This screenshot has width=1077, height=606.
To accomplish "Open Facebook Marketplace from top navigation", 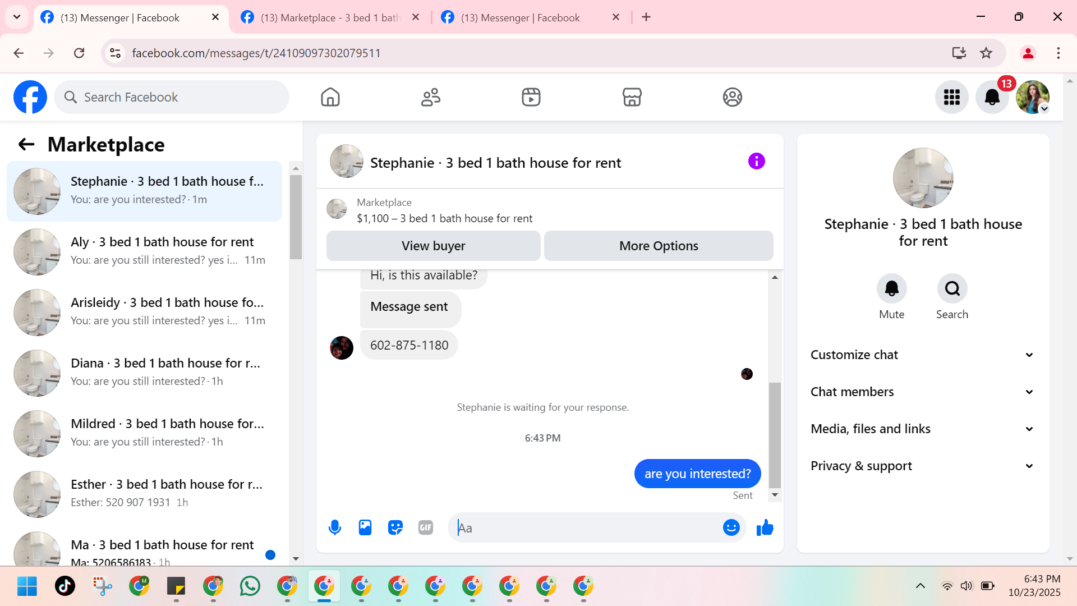I will click(632, 97).
